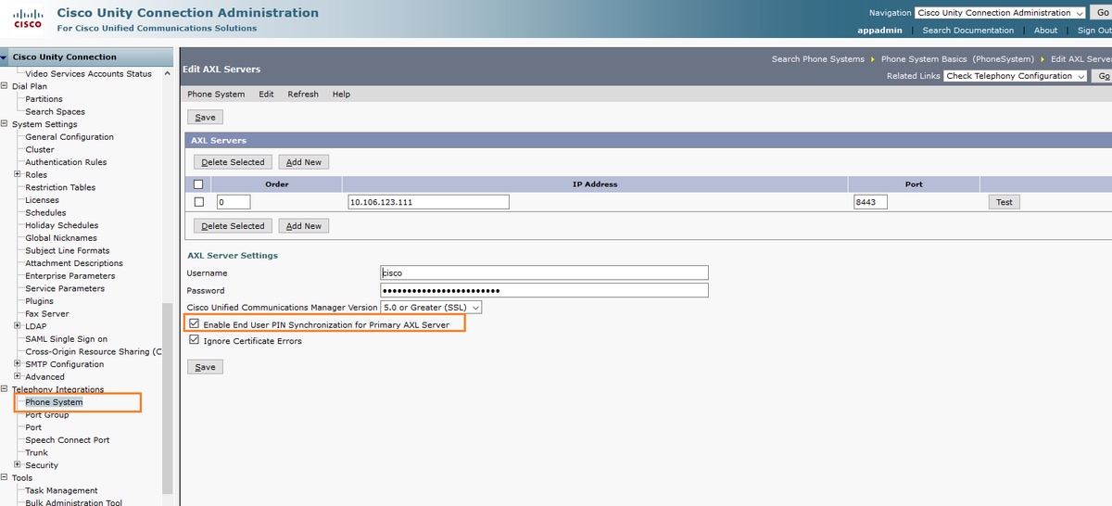Expand the LDAP tree node

click(x=18, y=326)
